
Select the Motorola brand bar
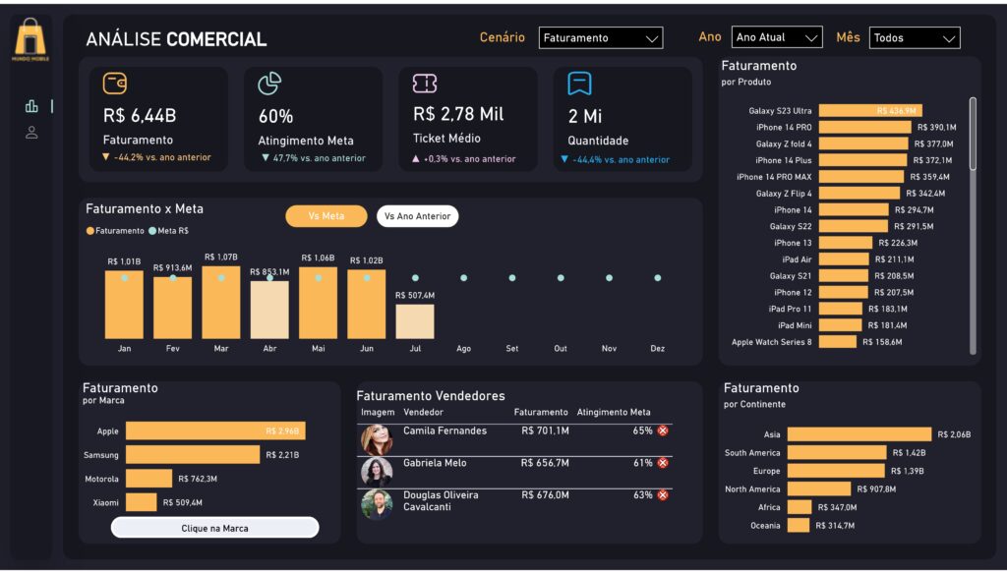(x=149, y=479)
